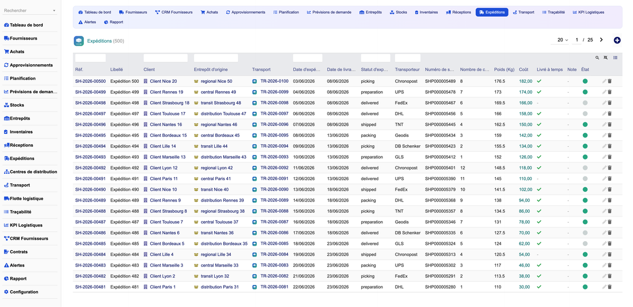633x307 pixels.
Task: Toggle État indicator for SH-2026-00489
Action: (x=585, y=200)
